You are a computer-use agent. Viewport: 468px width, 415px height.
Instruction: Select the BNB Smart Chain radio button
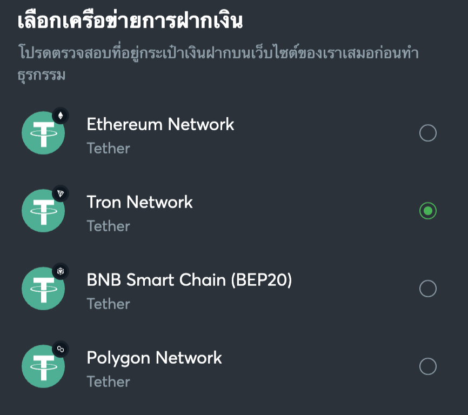[427, 289]
